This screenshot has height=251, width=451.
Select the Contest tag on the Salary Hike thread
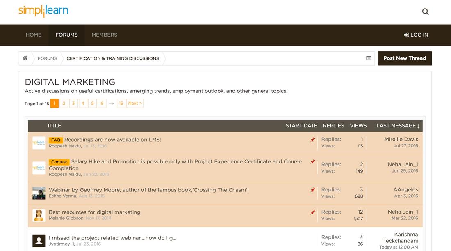coord(59,162)
